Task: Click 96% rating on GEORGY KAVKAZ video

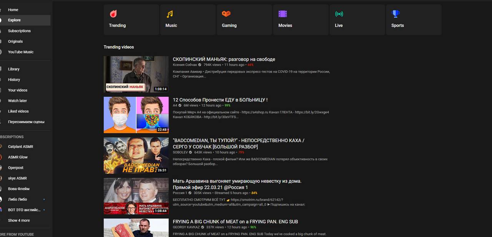Action: click(253, 227)
